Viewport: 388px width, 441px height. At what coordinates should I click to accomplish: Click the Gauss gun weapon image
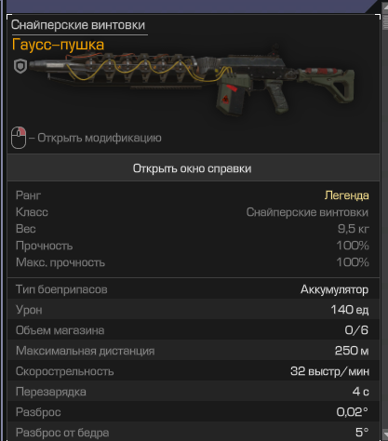coord(193,82)
